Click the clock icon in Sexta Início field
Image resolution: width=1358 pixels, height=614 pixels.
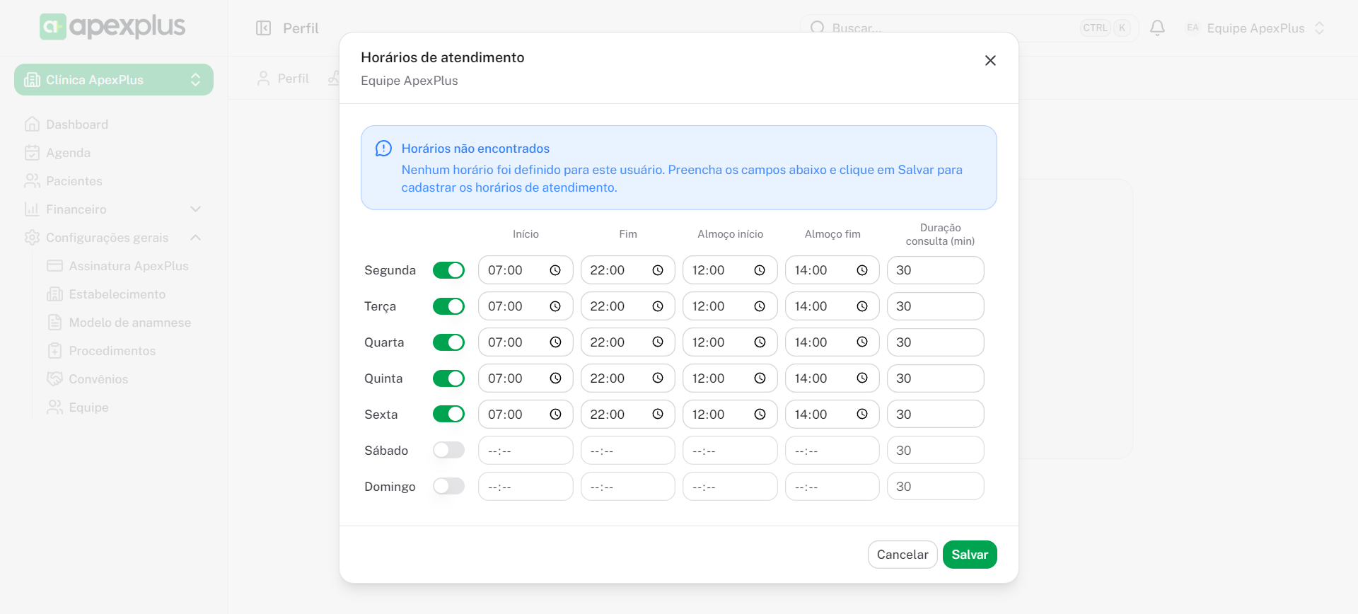click(x=555, y=415)
